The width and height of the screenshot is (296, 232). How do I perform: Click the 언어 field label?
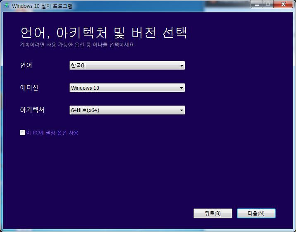26,65
